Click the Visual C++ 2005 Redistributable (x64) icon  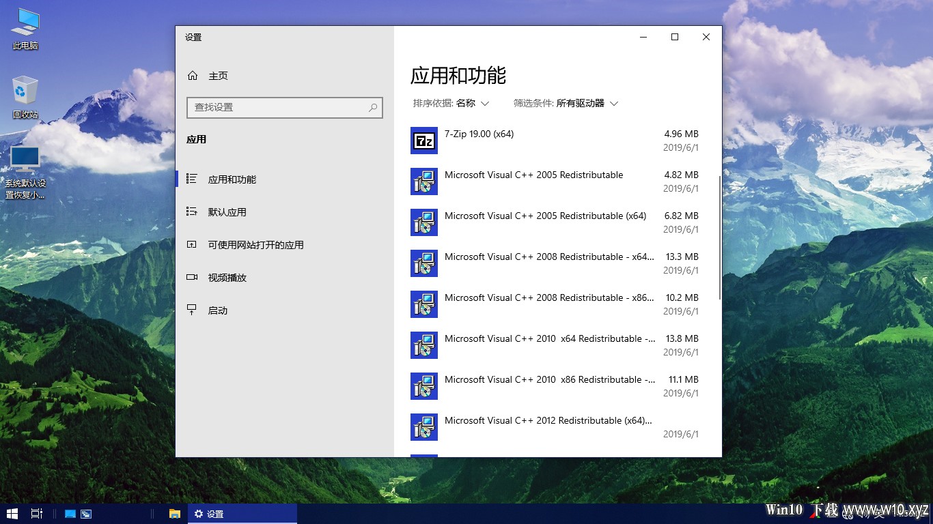[x=424, y=222]
